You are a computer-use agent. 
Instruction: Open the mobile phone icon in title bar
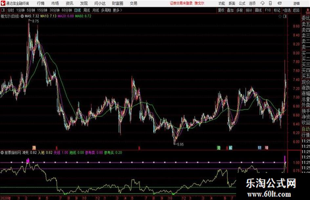(270, 3)
